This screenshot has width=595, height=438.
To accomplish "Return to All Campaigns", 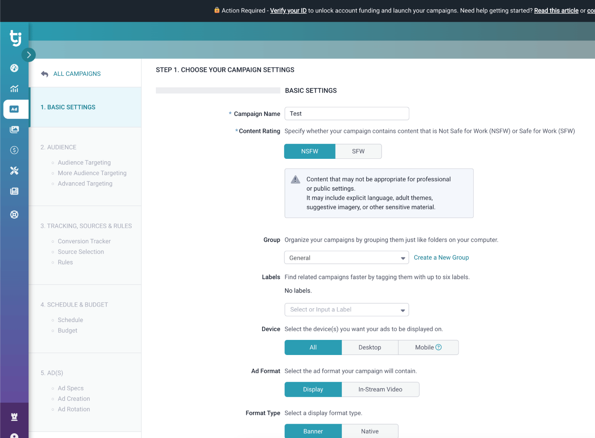I will coord(77,74).
